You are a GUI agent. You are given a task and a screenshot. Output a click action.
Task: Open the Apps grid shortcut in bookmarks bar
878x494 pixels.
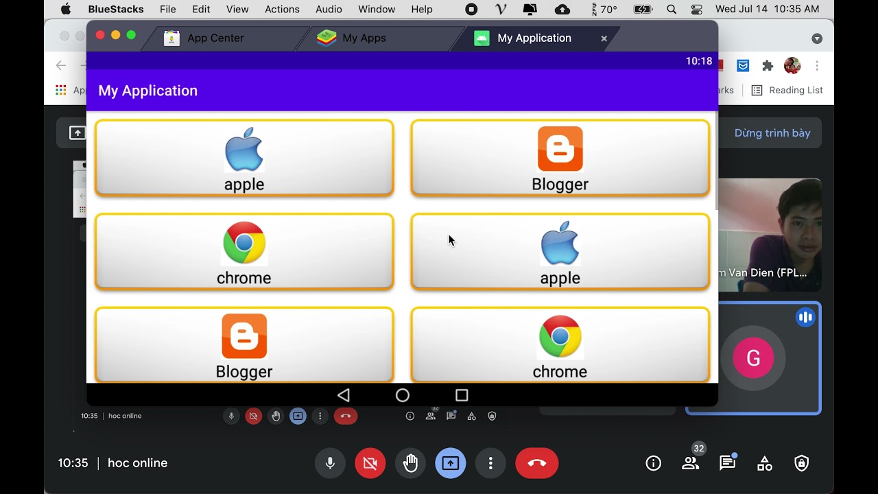point(61,90)
